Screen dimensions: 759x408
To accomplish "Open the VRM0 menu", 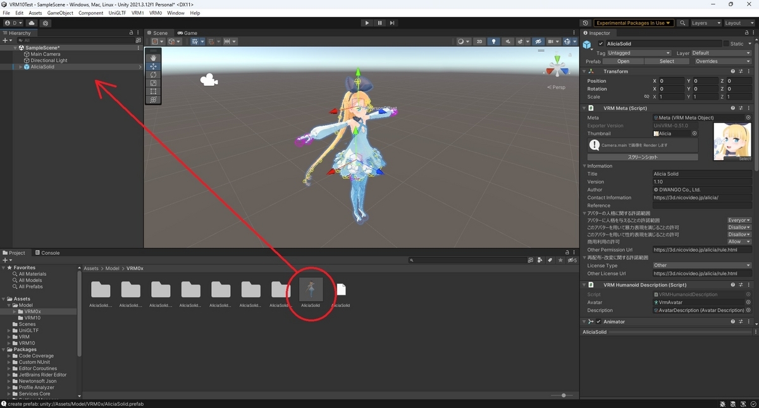I will pos(156,13).
